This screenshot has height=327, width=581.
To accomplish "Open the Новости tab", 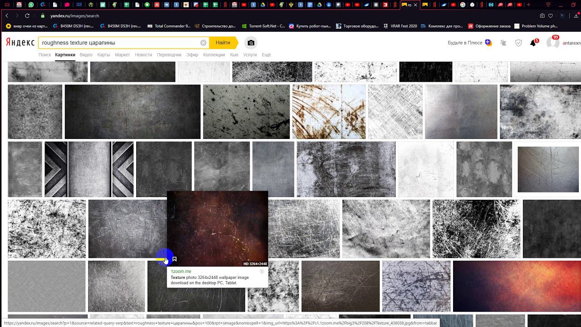I will pos(143,55).
